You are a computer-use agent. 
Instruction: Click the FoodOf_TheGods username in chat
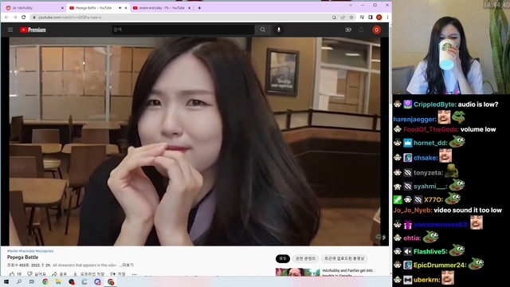431,129
